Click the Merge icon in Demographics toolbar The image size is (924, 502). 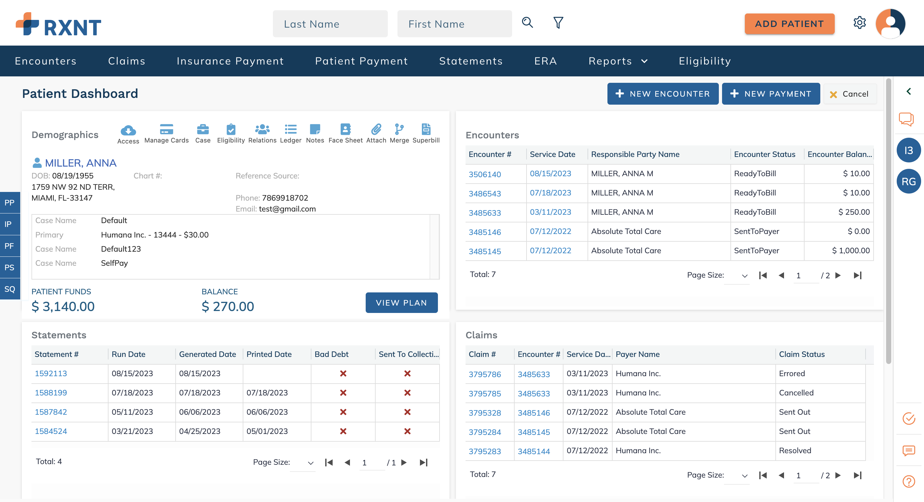[x=399, y=130]
